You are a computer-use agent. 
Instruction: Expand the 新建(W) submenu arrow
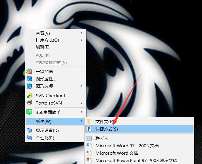pyautogui.click(x=82, y=121)
